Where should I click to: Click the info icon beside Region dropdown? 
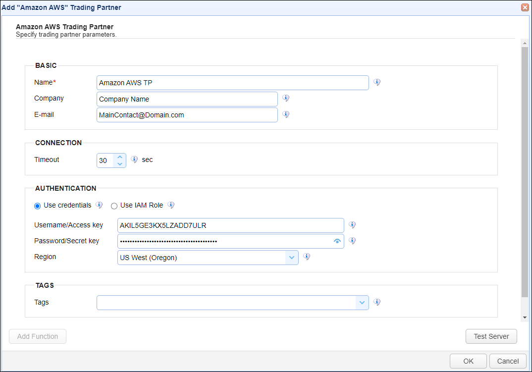click(x=307, y=257)
